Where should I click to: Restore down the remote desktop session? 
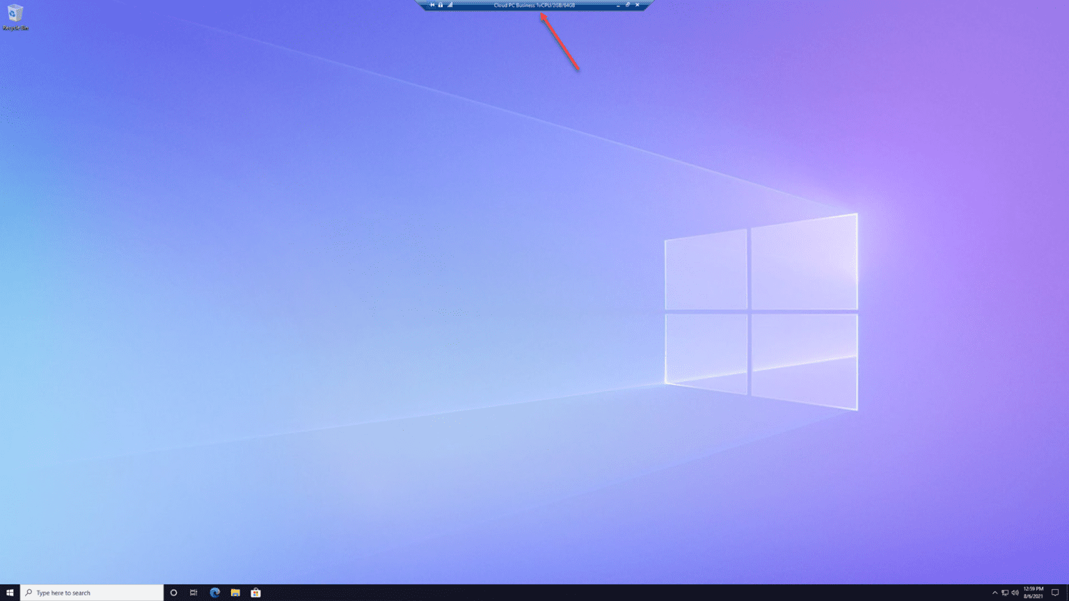(x=628, y=5)
